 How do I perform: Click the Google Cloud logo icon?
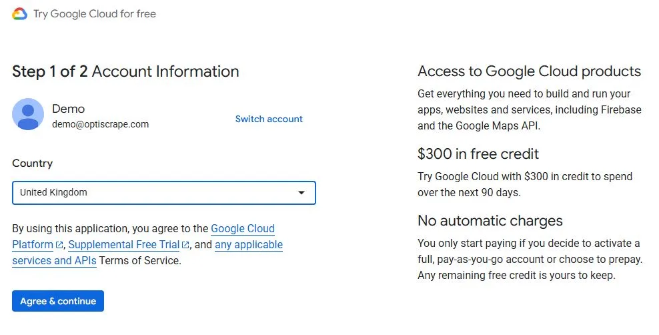19,14
